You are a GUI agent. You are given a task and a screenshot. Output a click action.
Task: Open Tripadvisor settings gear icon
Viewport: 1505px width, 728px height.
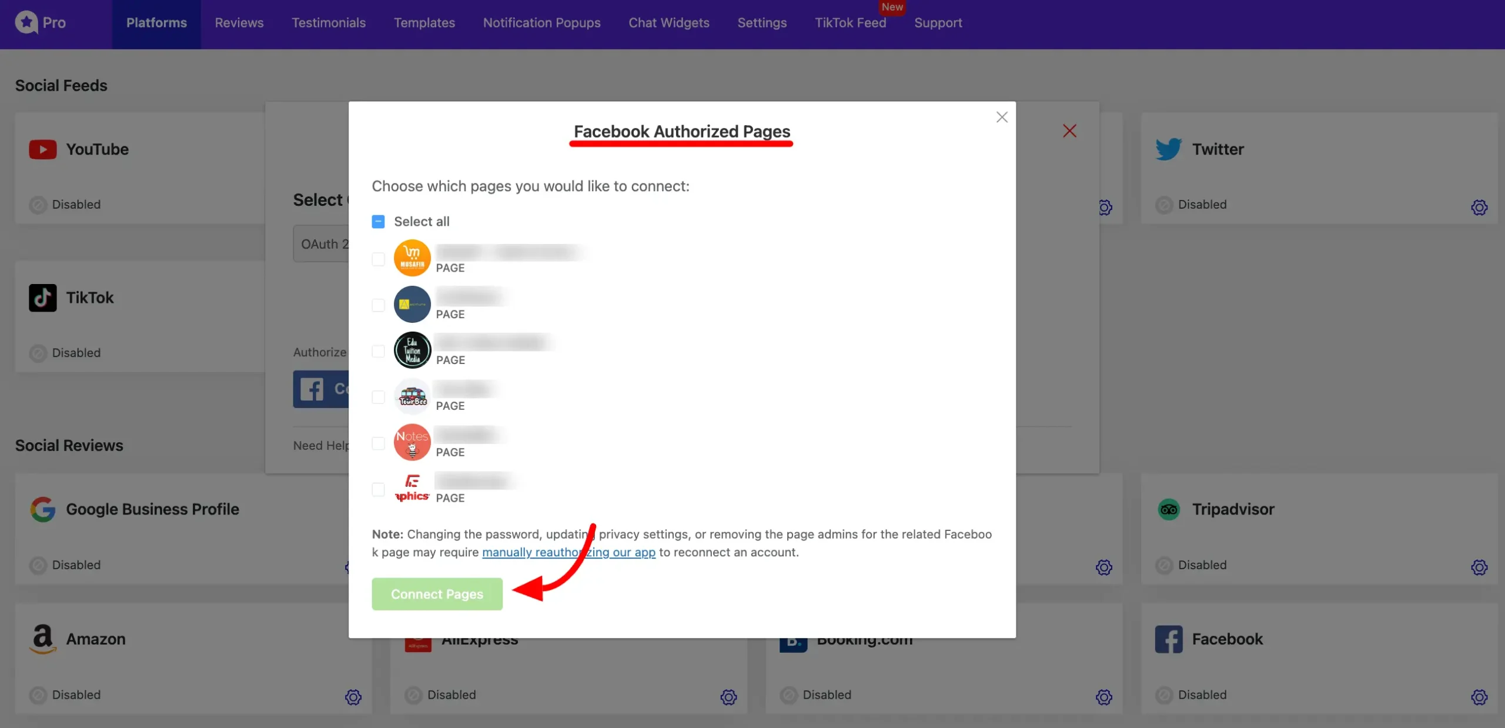point(1479,567)
